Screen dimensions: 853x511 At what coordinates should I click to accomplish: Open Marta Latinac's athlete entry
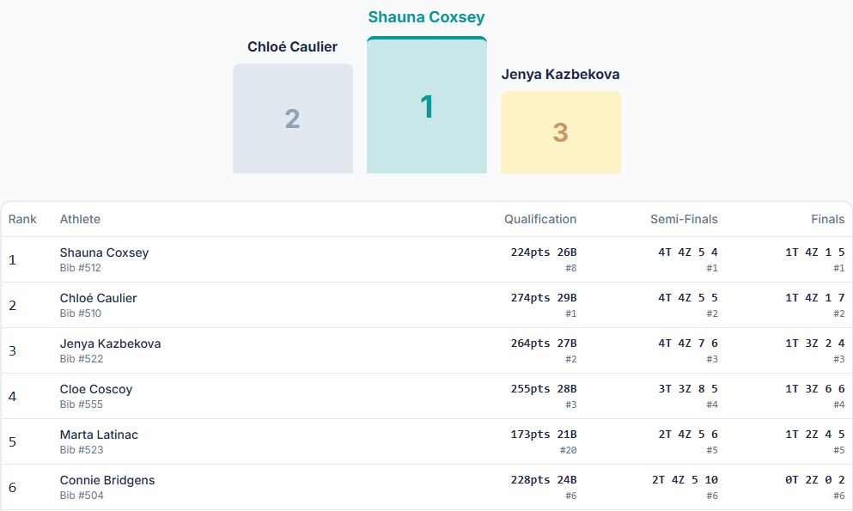pos(99,435)
